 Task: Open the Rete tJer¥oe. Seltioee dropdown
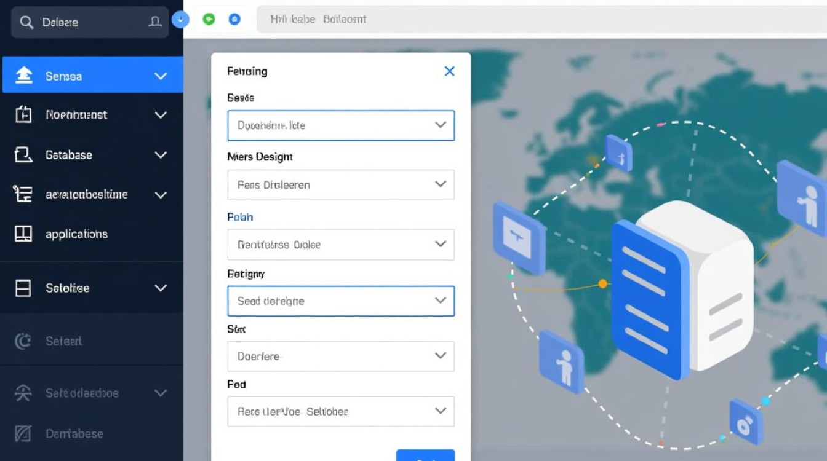[x=341, y=411]
